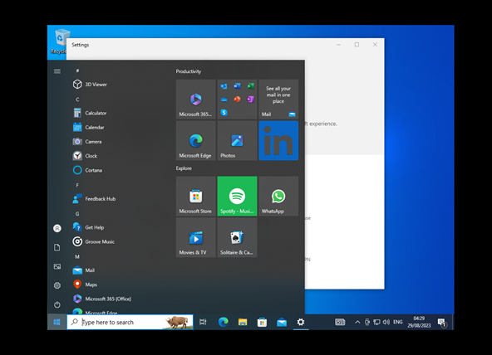Change ENG input language indicator
492x355 pixels.
click(398, 322)
